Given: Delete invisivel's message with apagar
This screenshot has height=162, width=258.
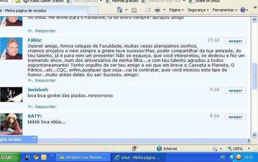Looking at the screenshot, I should pyautogui.click(x=235, y=90).
